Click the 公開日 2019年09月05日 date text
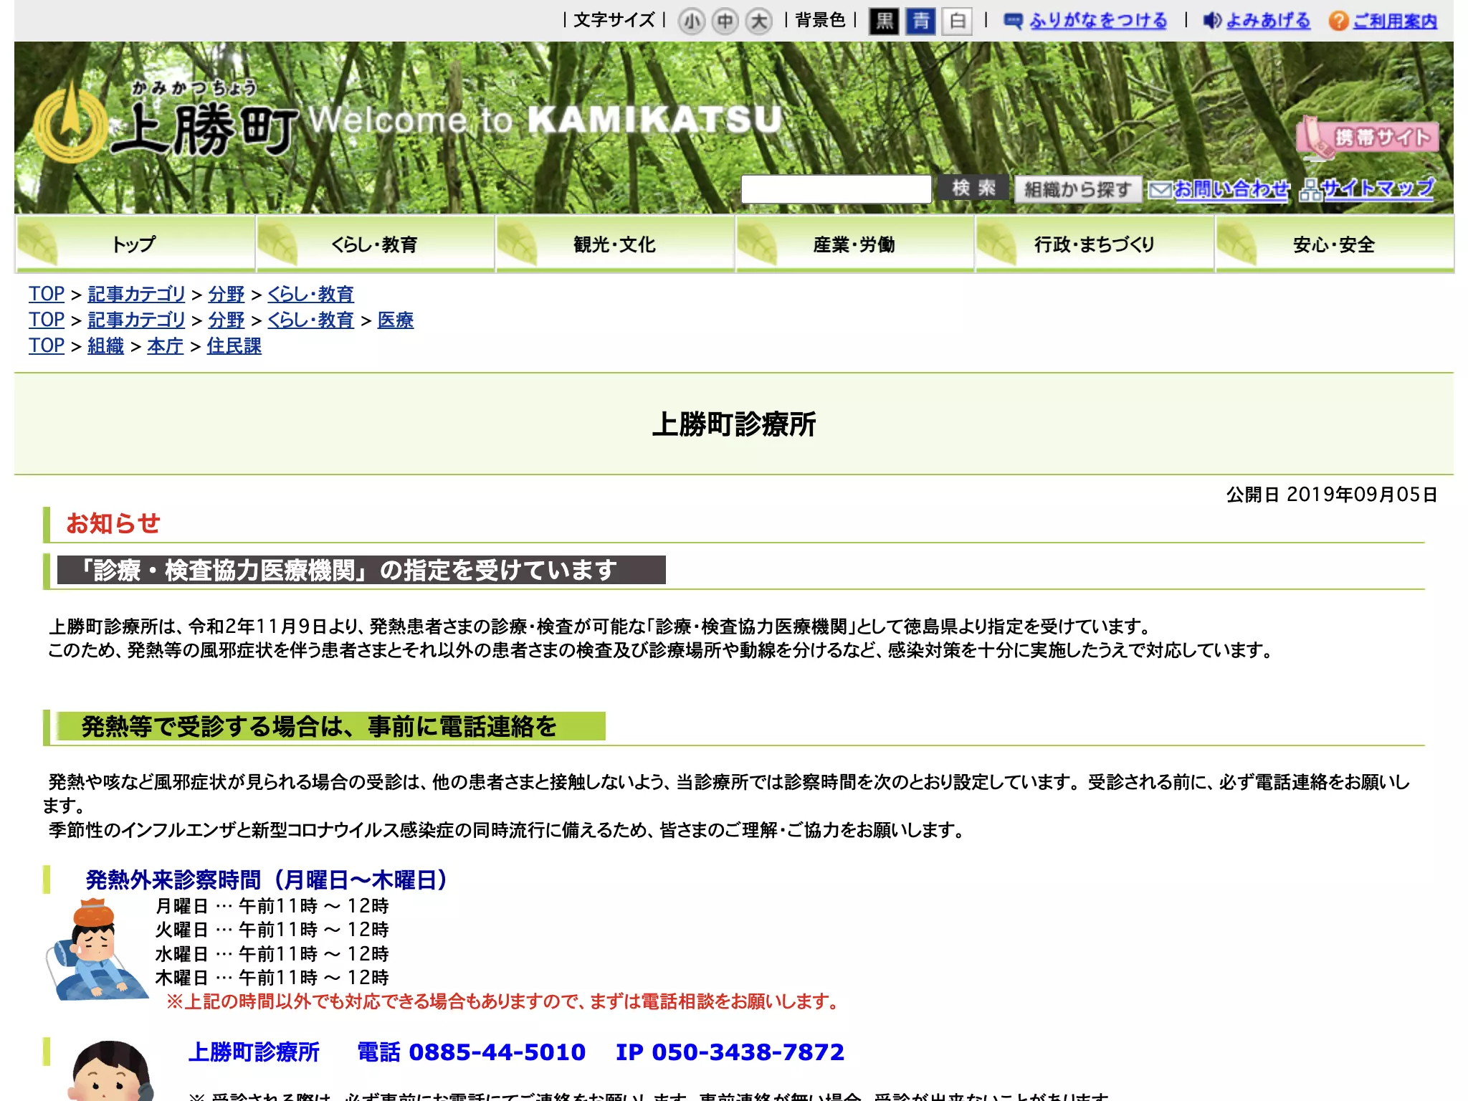This screenshot has width=1468, height=1101. 1332,495
